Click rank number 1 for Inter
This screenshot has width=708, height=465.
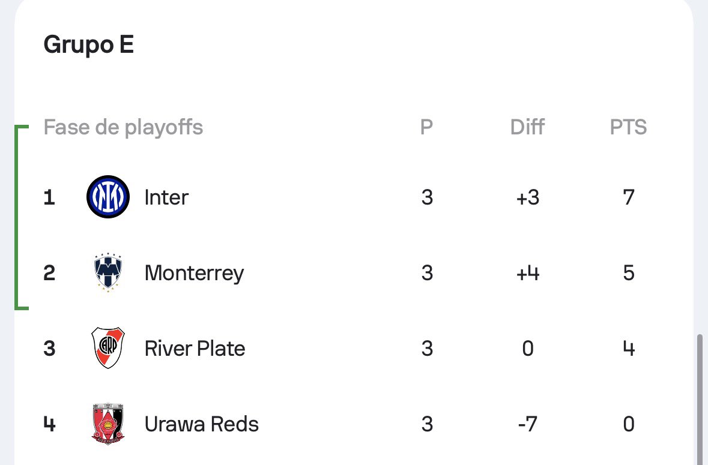click(x=49, y=197)
